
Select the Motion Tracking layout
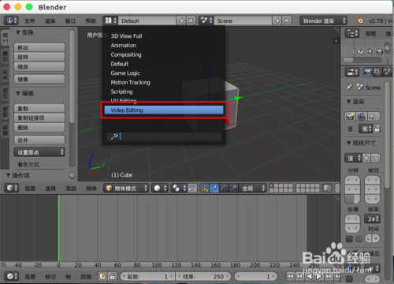(130, 82)
